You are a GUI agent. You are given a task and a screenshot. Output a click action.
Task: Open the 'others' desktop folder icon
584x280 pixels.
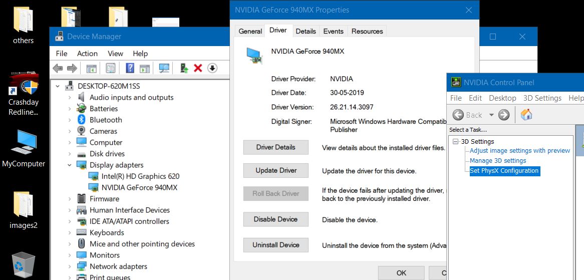point(23,20)
